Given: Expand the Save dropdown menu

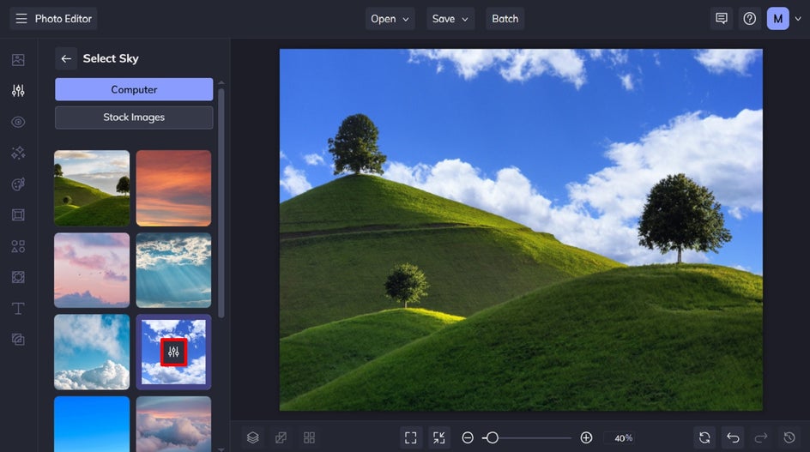Looking at the screenshot, I should coord(450,19).
